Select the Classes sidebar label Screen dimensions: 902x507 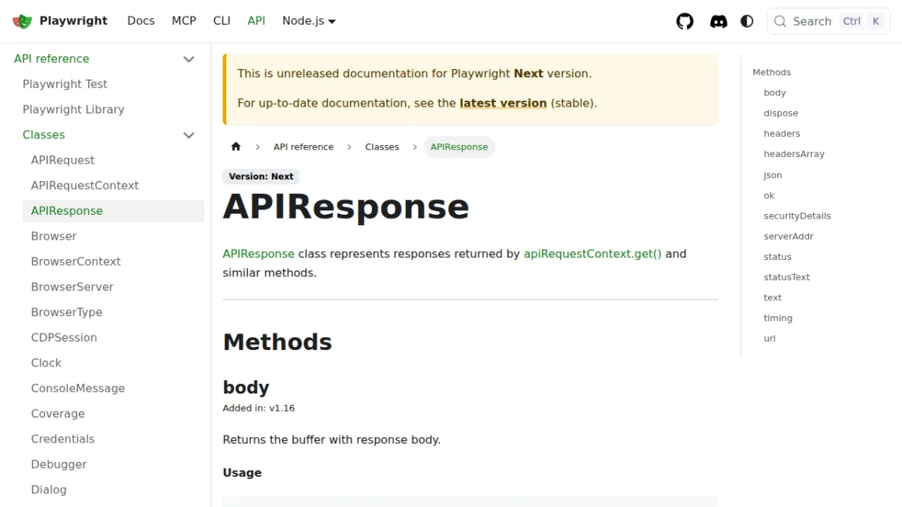click(x=44, y=135)
